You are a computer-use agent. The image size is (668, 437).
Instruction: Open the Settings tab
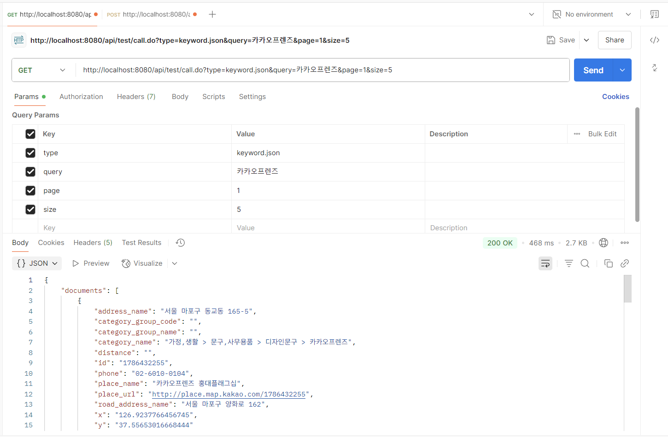[252, 97]
